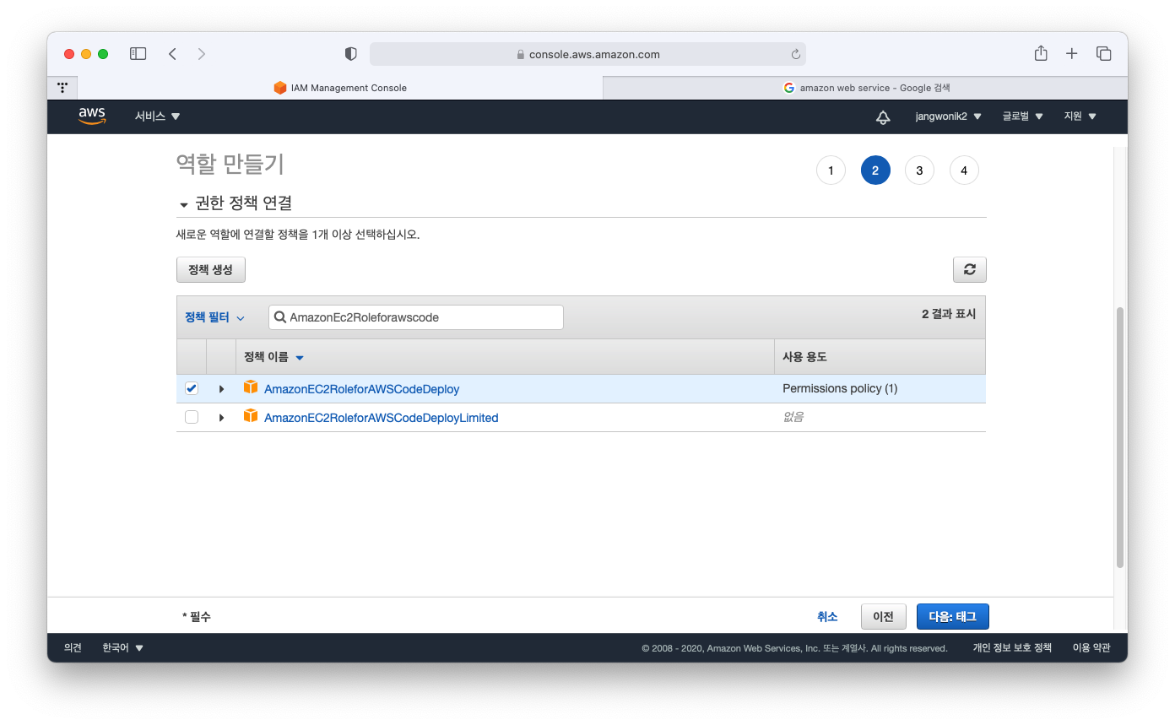
Task: Add a new browser tab with plus icon
Action: click(x=1072, y=54)
